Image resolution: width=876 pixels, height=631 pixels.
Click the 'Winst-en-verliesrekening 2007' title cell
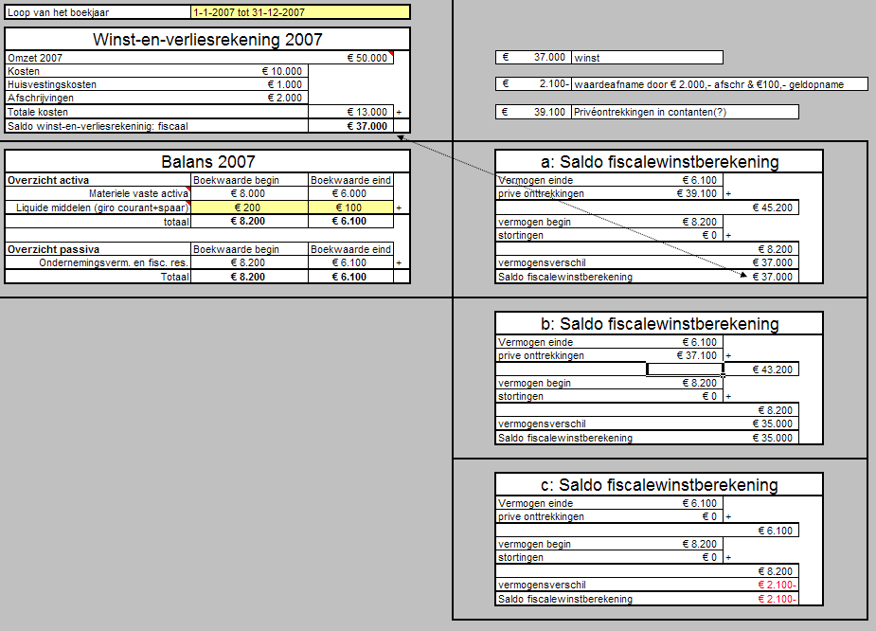point(207,39)
